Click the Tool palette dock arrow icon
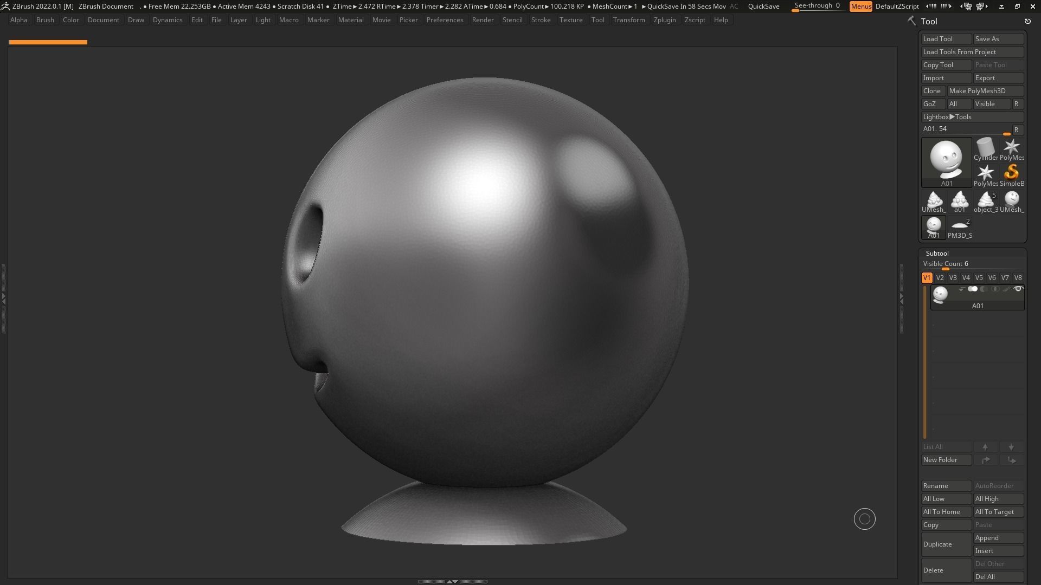 [x=1027, y=21]
